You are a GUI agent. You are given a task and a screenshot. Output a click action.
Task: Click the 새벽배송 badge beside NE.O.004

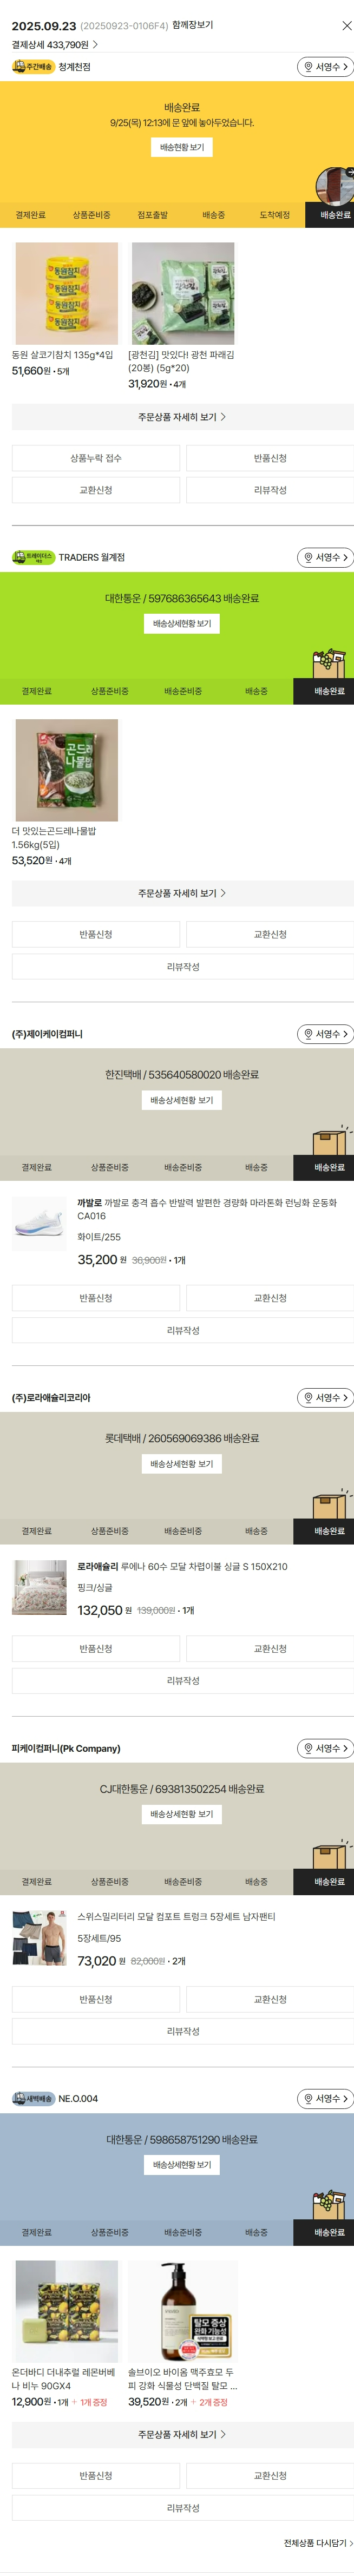click(33, 2098)
